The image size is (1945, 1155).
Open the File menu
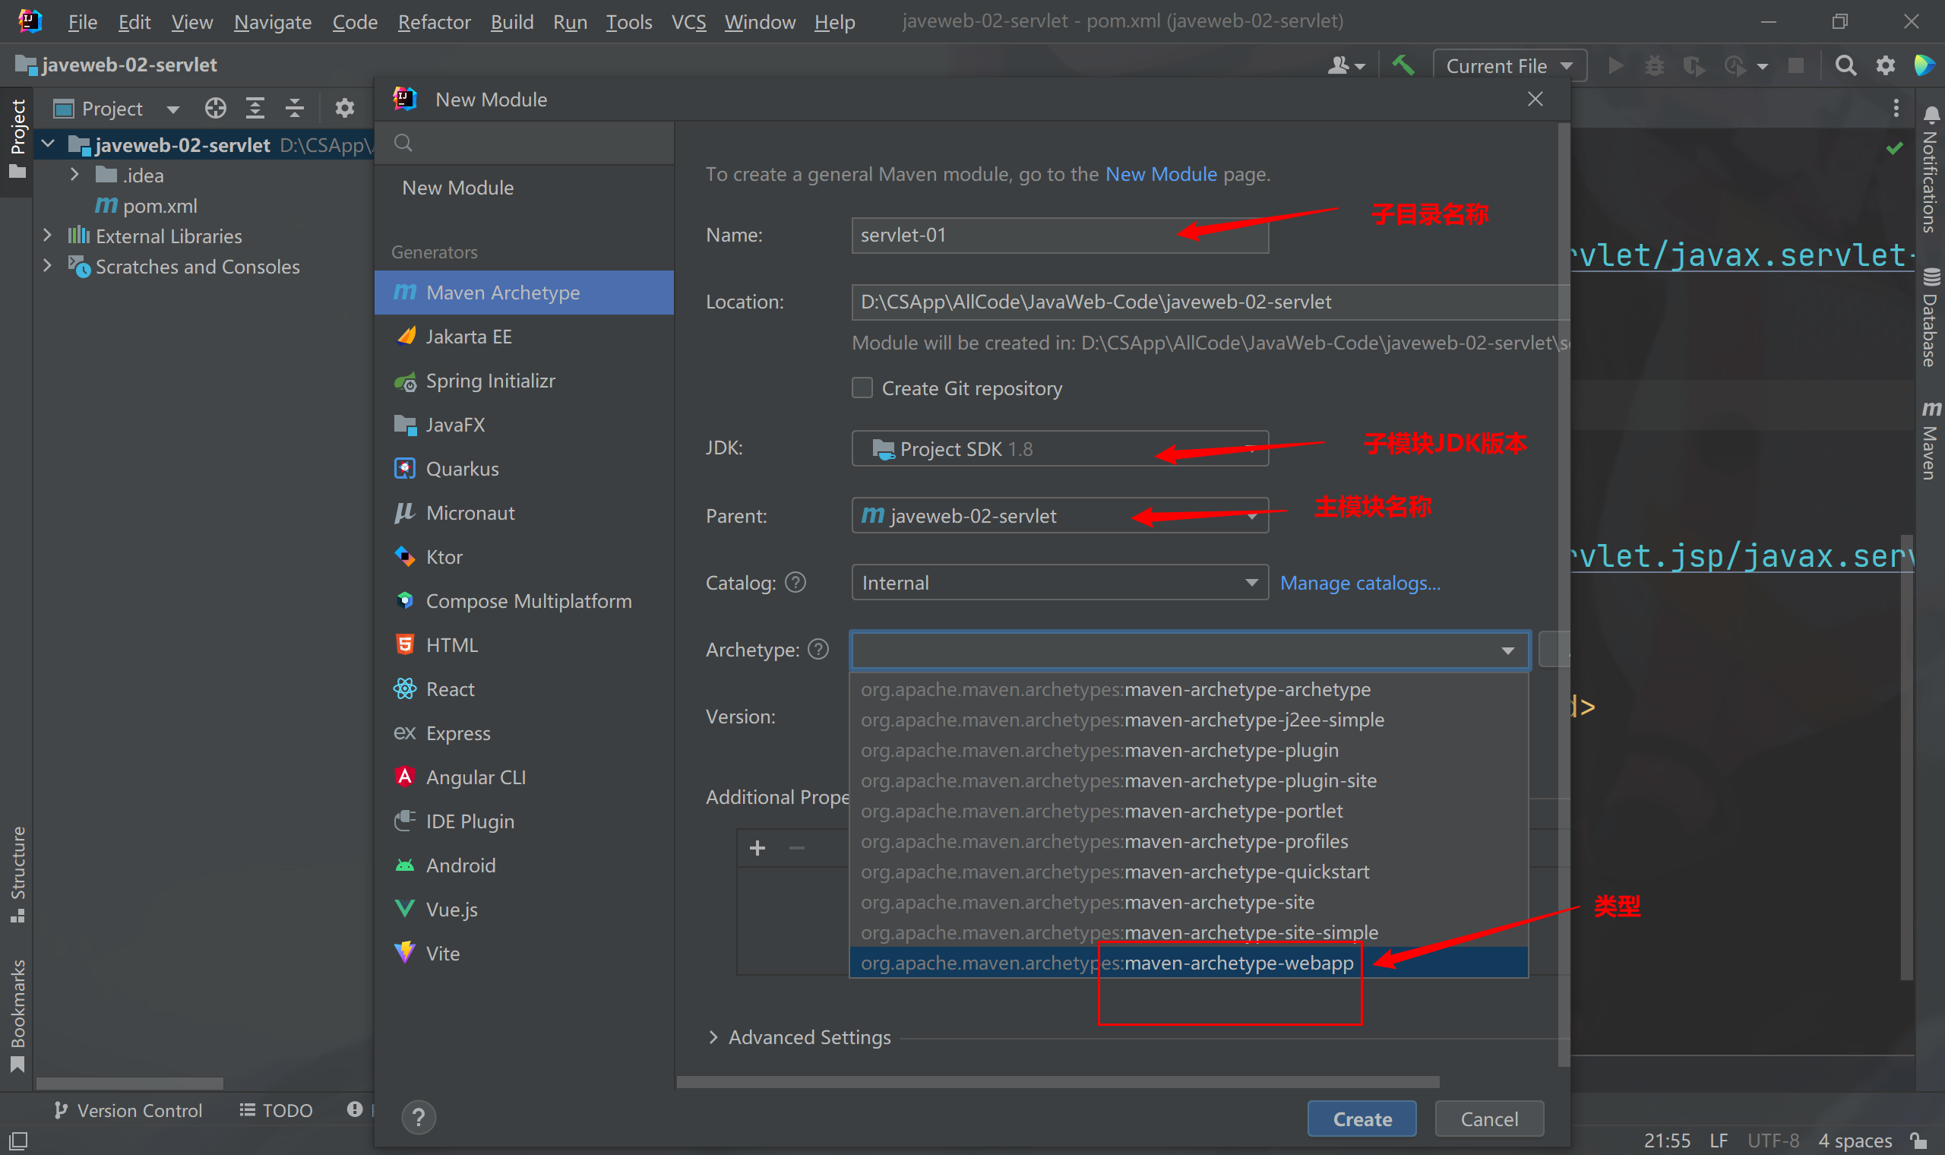click(83, 22)
